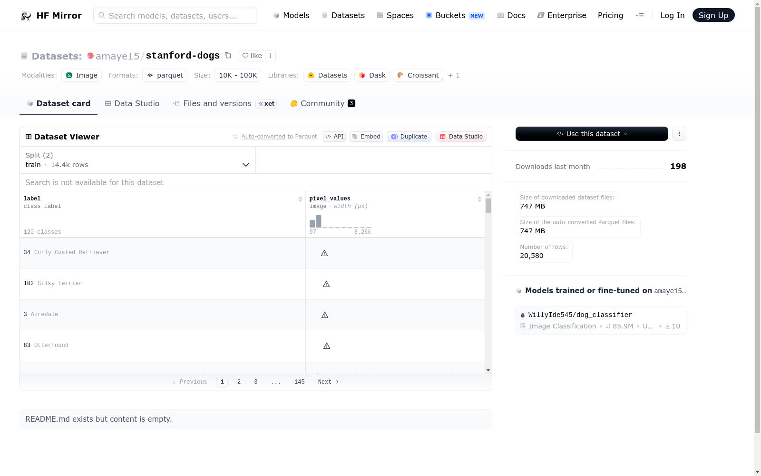The image size is (761, 476).
Task: Expand the Use this dataset dropdown
Action: [592, 134]
